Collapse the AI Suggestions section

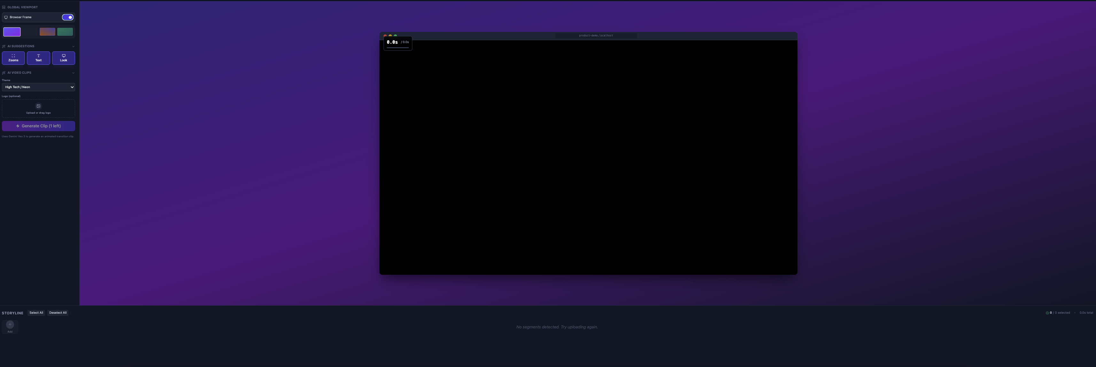73,46
